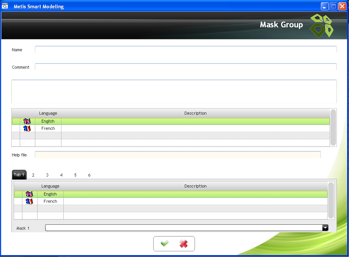
Task: Switch to tab 3
Action: (47, 175)
